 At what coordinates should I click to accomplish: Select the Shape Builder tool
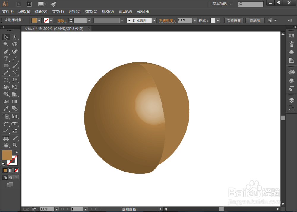tap(6, 94)
